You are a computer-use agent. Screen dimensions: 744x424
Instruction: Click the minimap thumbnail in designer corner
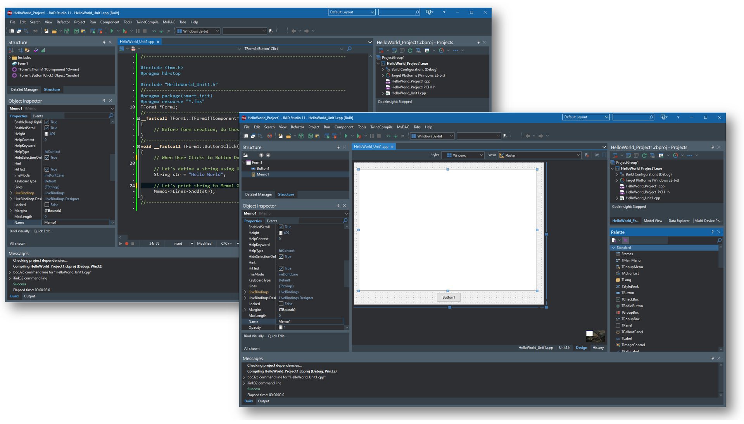595,336
